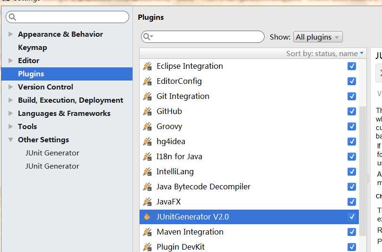
Task: Expand the Build, Execution, Deployment node
Action: (x=10, y=100)
